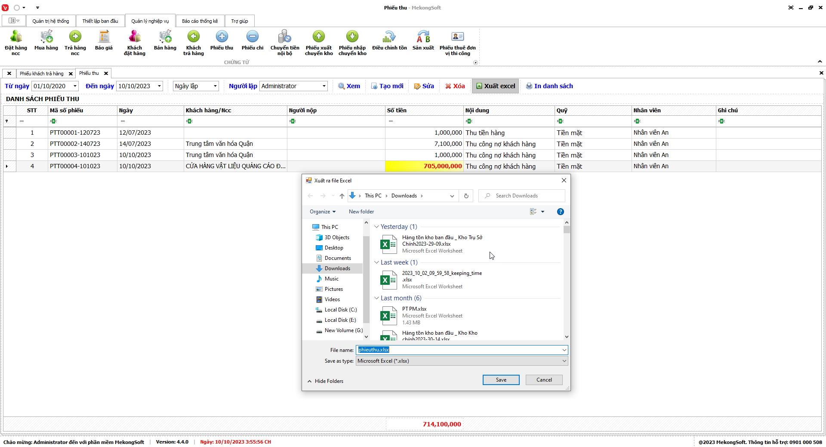Open the Đến ngày date dropdown
Viewport: 826px width, 447px height.
coord(159,86)
